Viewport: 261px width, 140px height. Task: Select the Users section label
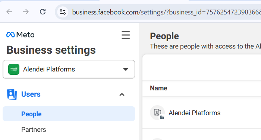click(x=31, y=94)
